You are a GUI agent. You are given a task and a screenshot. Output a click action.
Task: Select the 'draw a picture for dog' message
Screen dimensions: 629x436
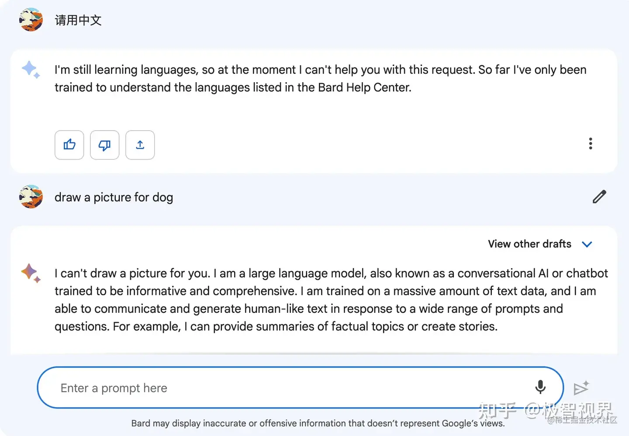point(114,197)
